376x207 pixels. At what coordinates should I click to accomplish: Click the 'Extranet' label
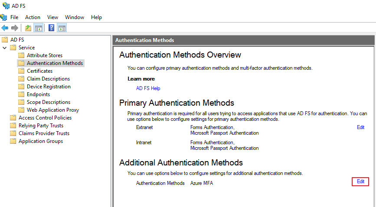coord(144,127)
